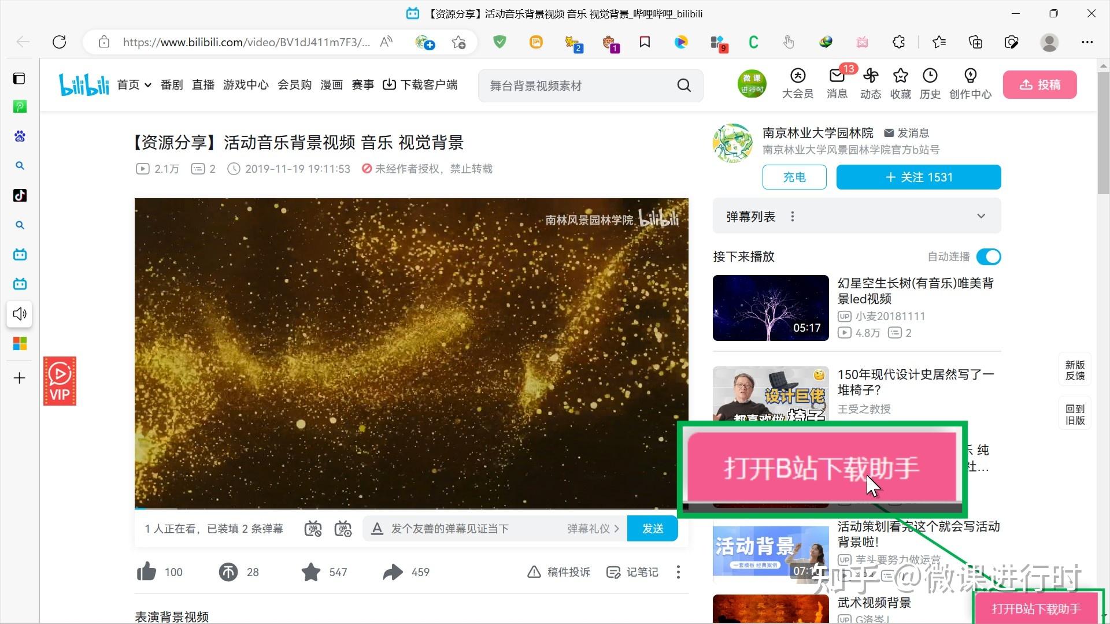Open 创作中心 creator center icon
Screen dimensions: 1110x624
click(970, 84)
